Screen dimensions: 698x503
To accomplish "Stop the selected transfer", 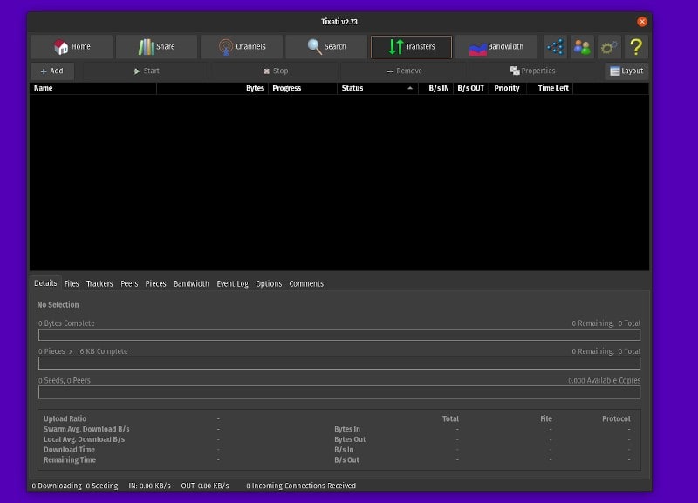I will coord(276,71).
